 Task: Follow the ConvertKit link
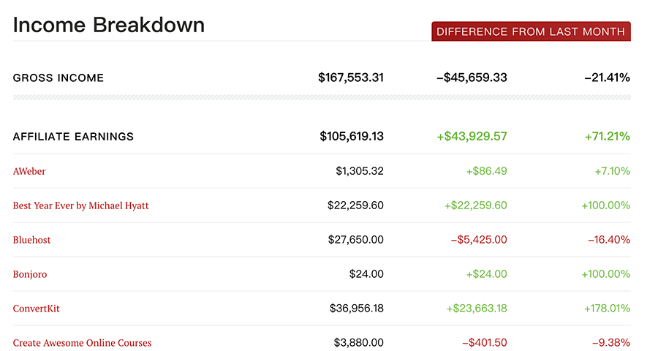tap(36, 309)
